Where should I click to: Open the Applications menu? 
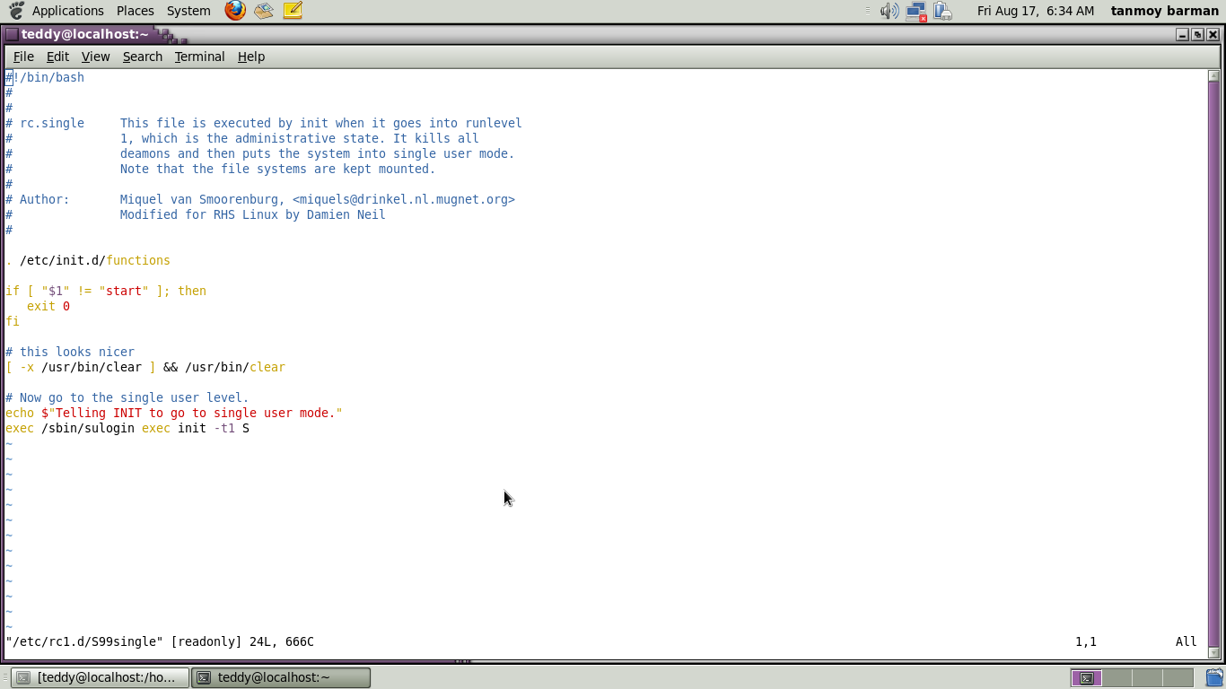click(67, 10)
